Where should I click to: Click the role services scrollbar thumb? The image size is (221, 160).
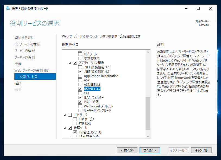[148, 113]
